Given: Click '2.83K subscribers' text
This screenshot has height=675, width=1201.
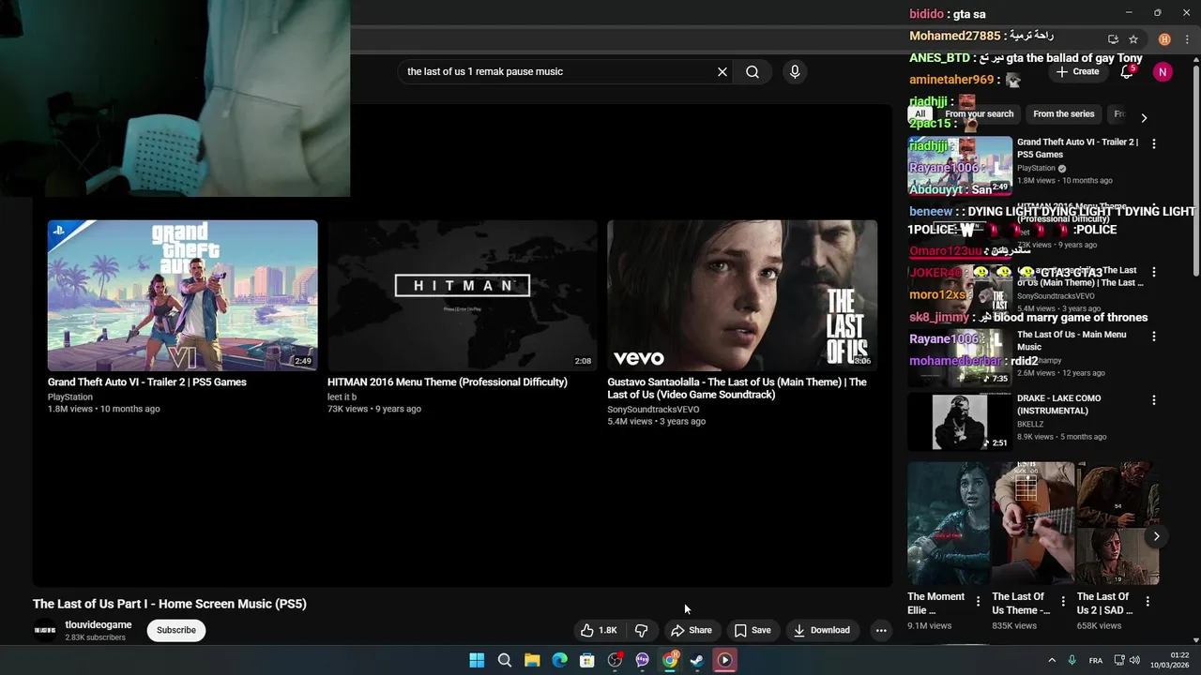Looking at the screenshot, I should [95, 637].
